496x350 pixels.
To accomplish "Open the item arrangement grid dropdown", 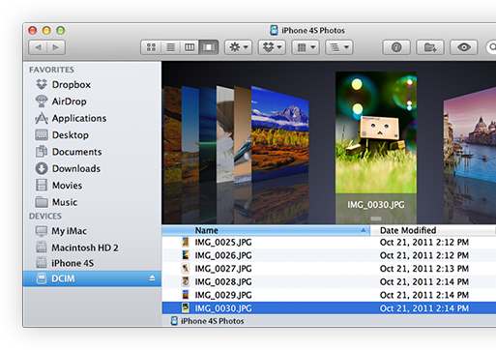I will (306, 47).
